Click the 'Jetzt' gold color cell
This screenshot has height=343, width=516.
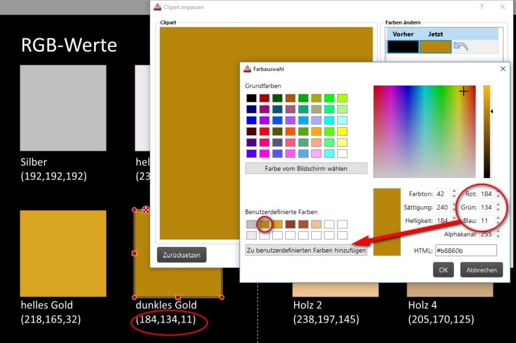(x=435, y=46)
